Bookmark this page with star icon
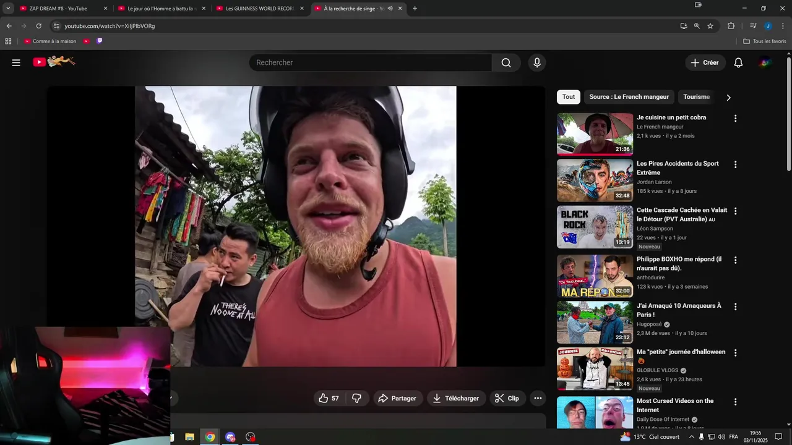The image size is (792, 445). pos(710,26)
